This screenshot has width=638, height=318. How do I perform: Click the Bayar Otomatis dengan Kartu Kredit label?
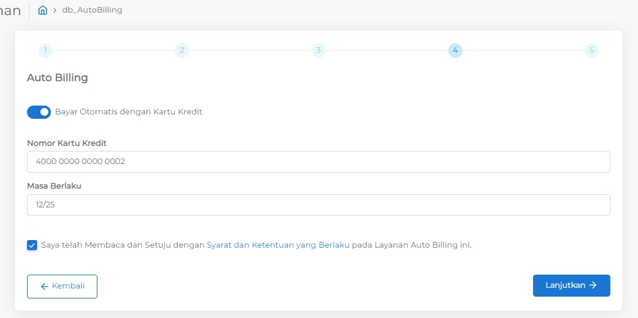[x=129, y=112]
